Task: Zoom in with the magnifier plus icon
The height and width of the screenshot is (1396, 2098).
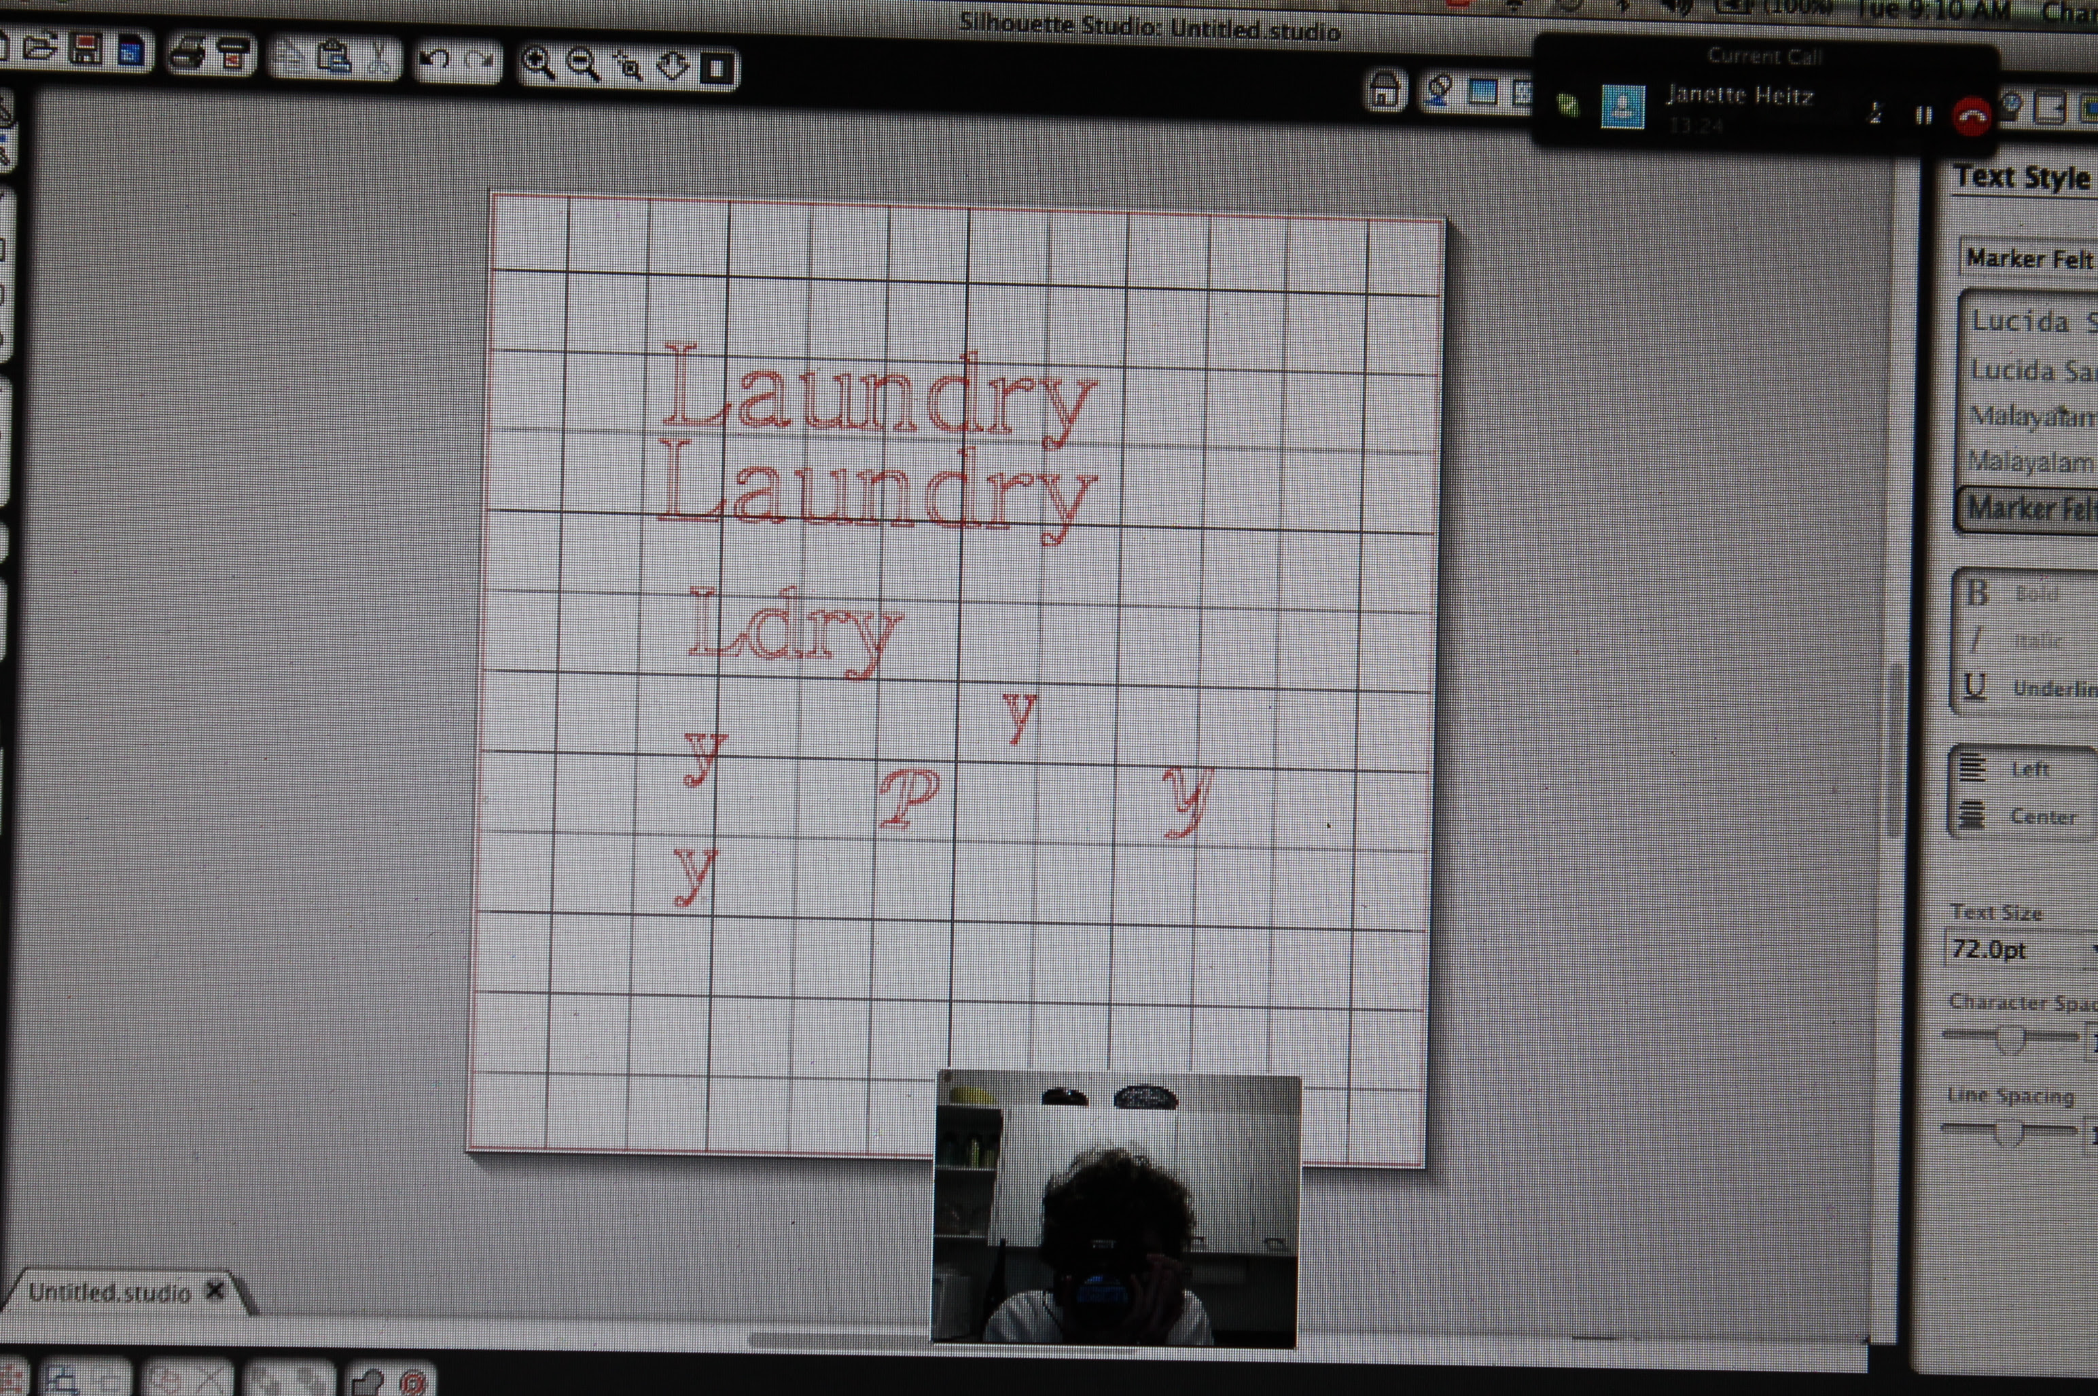Action: 538,63
